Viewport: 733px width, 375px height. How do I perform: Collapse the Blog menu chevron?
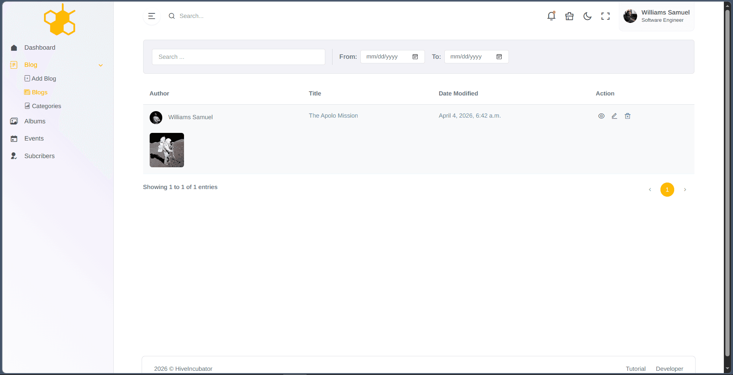pyautogui.click(x=101, y=65)
